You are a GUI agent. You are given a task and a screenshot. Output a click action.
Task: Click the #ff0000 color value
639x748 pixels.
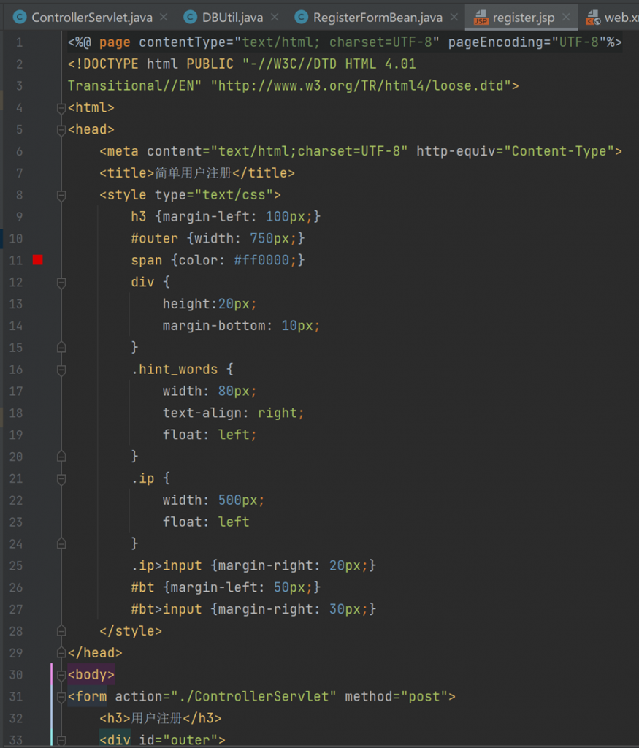pyautogui.click(x=261, y=261)
